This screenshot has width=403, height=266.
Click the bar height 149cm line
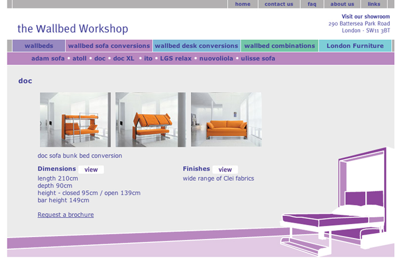click(x=63, y=200)
